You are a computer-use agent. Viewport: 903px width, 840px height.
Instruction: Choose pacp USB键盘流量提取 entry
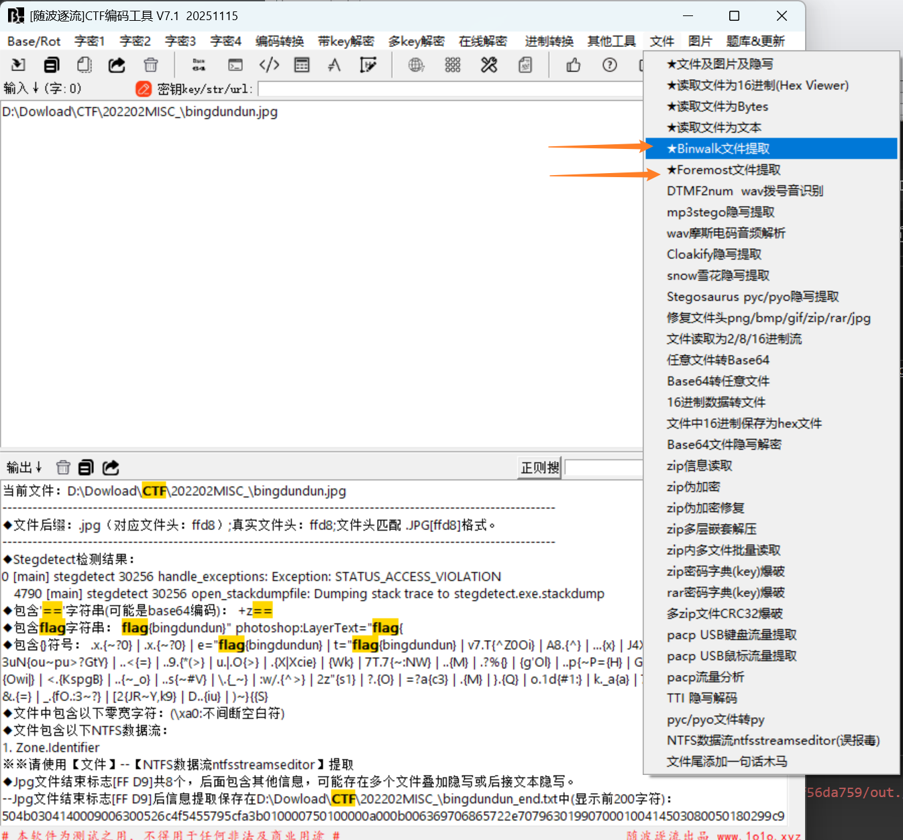[771, 635]
